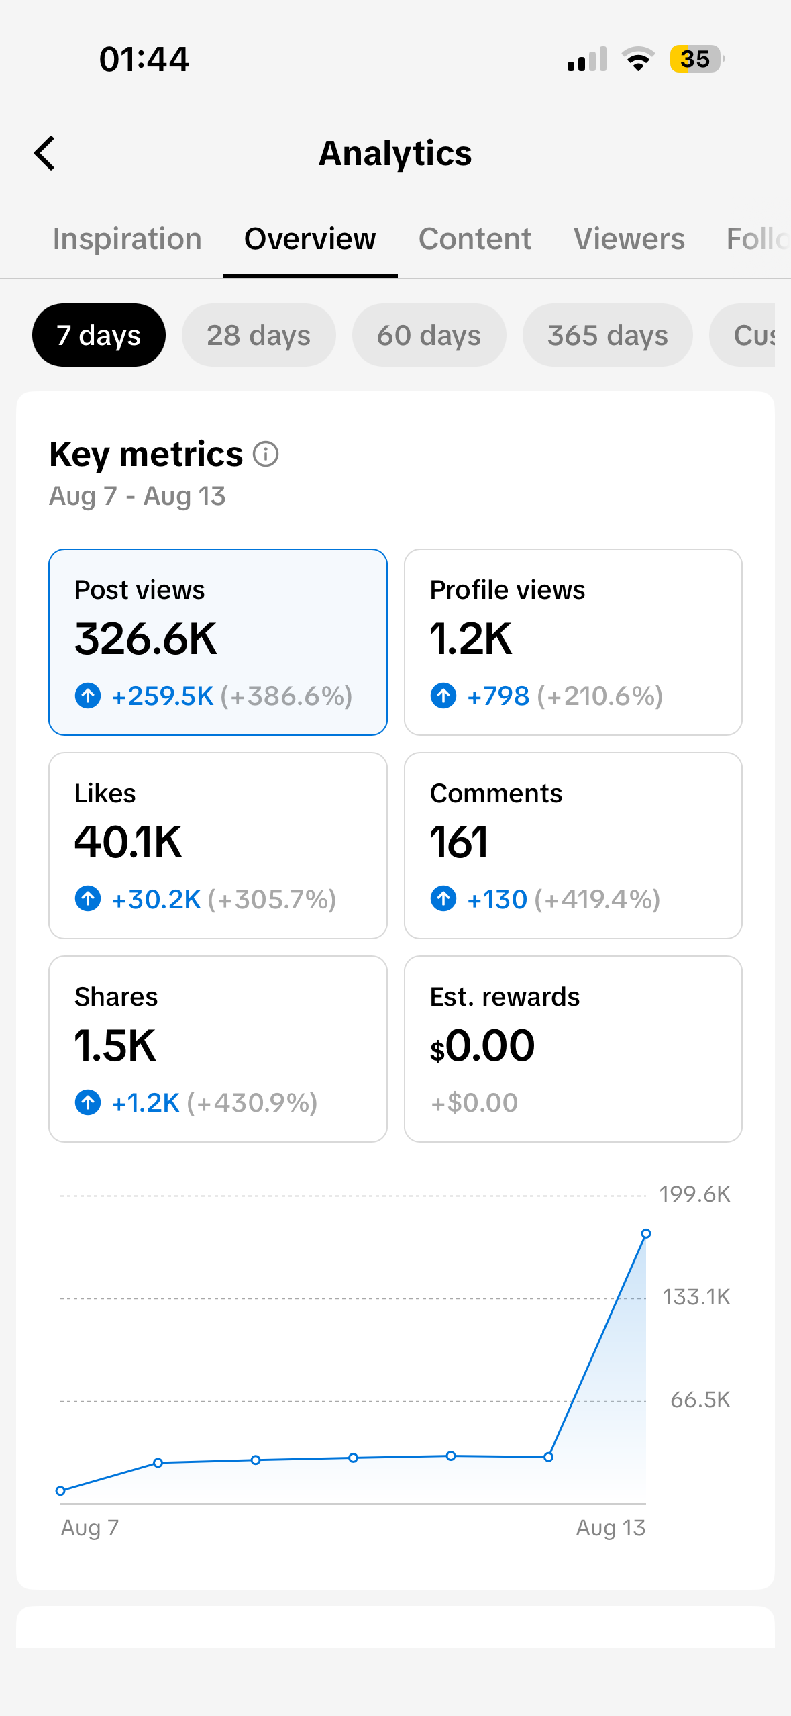
Task: Open the Key metrics info icon
Action: pos(266,454)
